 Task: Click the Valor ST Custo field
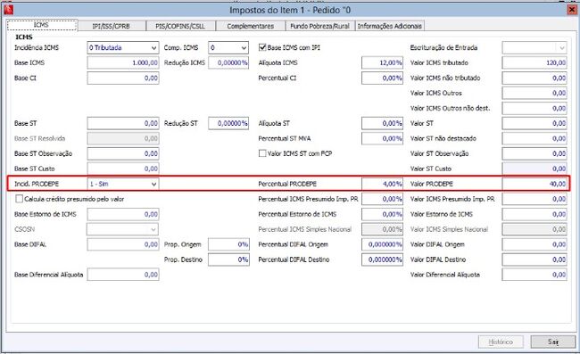[534, 169]
